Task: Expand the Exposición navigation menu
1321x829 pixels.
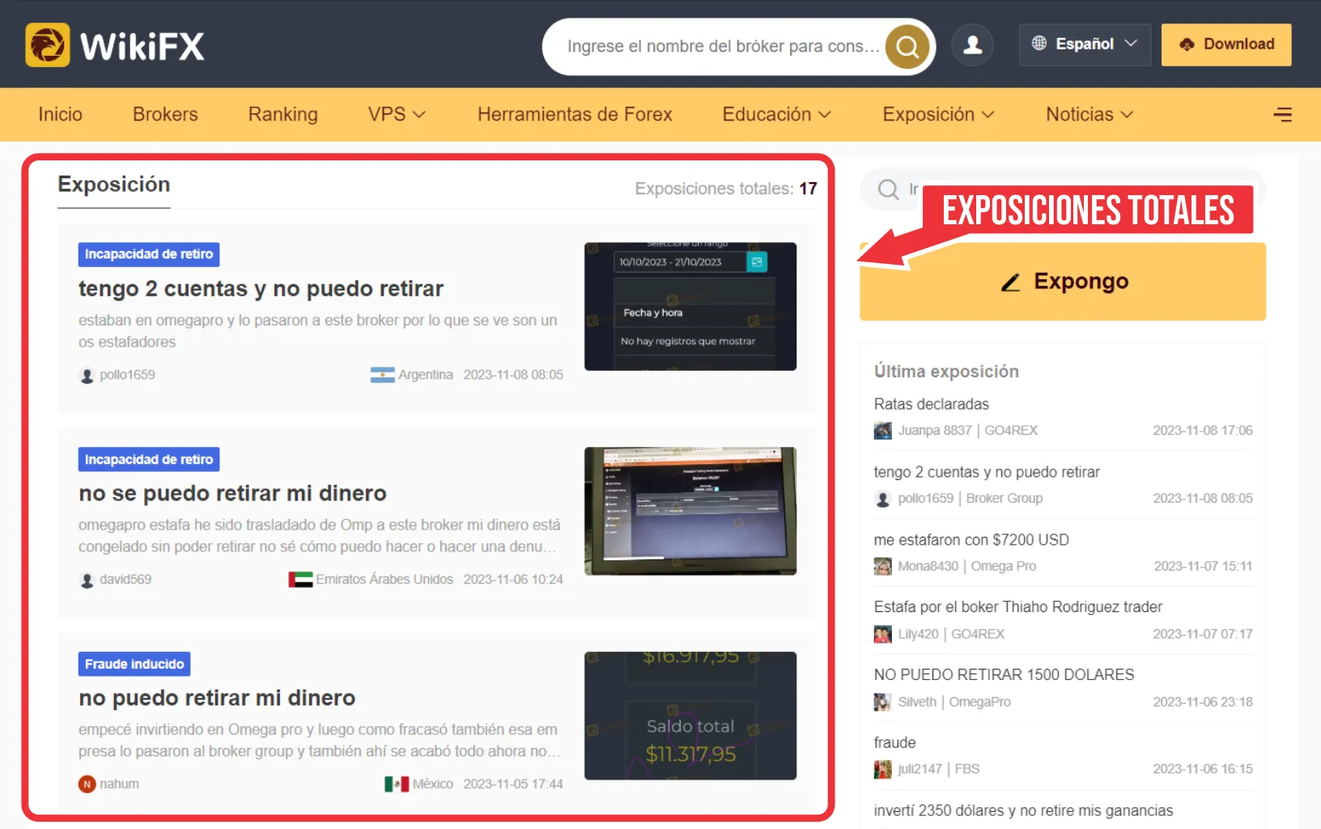Action: pyautogui.click(x=938, y=114)
